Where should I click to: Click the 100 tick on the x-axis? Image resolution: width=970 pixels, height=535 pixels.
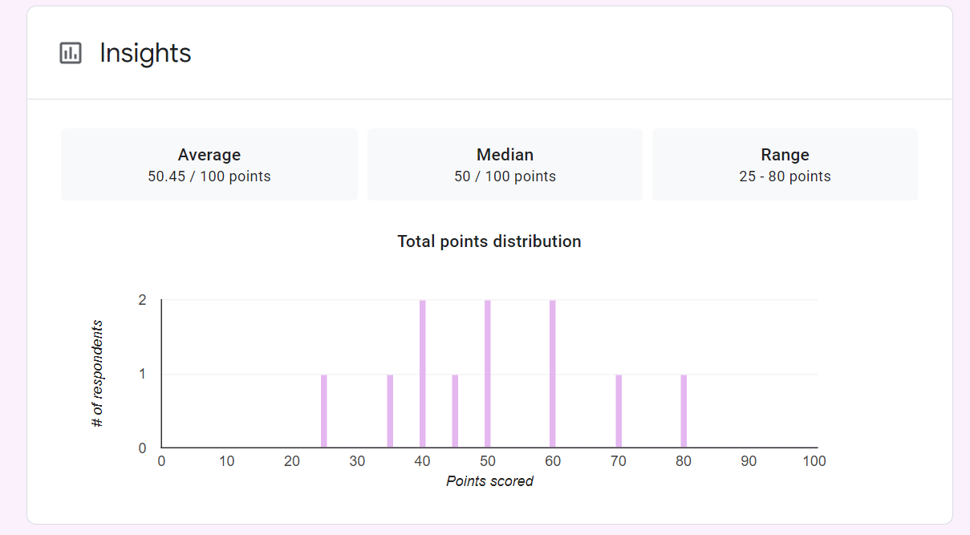(814, 461)
